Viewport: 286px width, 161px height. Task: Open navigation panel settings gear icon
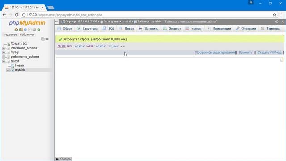pos(34,30)
